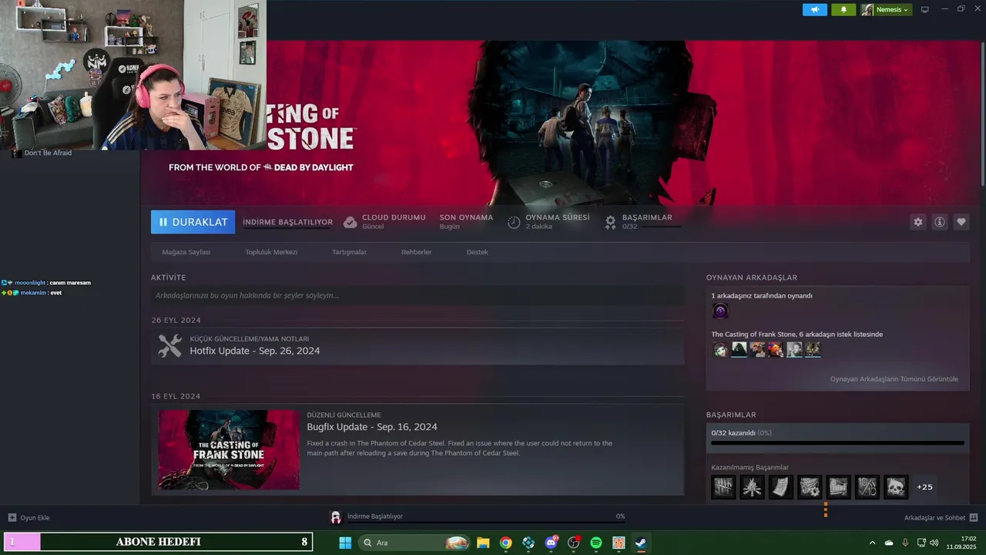Click purple friend avatar who played

(720, 311)
